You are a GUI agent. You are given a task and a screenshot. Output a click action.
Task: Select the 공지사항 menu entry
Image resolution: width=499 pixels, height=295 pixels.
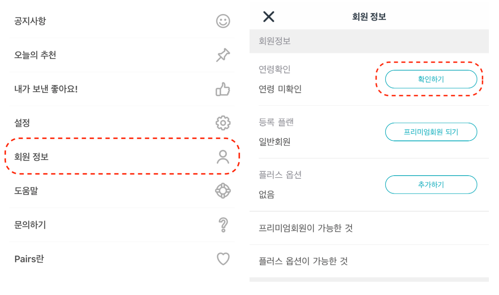tap(30, 21)
